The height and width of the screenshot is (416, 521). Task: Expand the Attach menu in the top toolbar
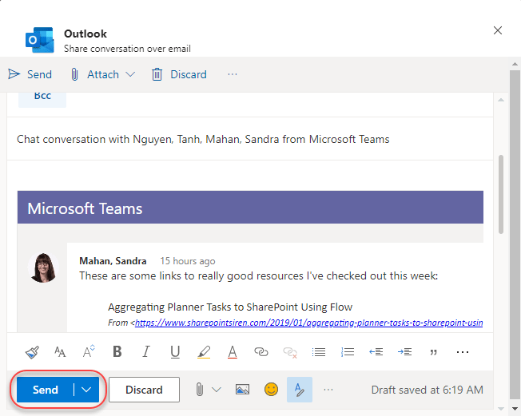point(130,74)
